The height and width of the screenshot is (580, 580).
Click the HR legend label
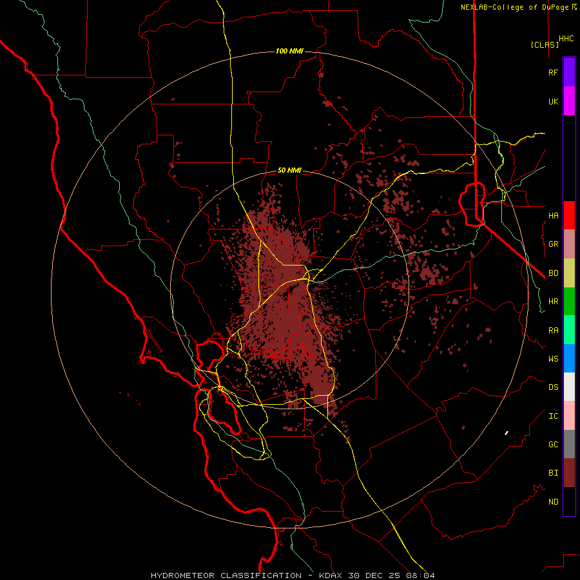(x=553, y=302)
